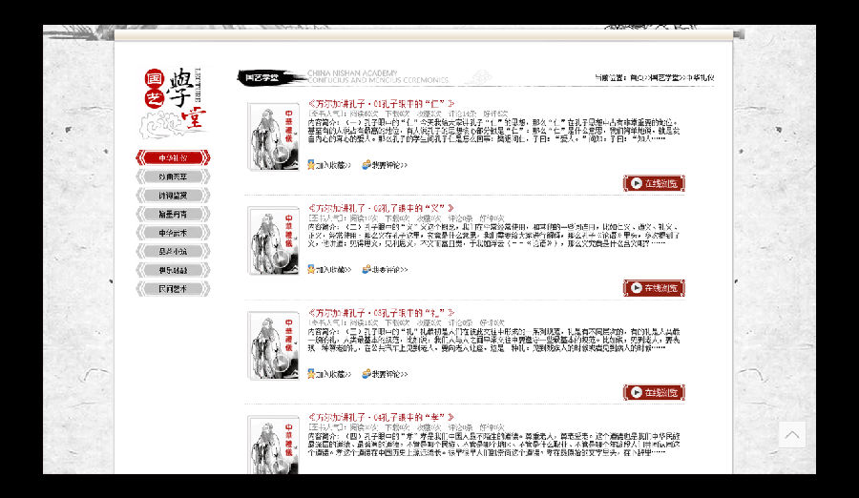This screenshot has width=859, height=498.
Task: Click the 内容简介 summary text of lecture 02
Action: tap(493, 235)
